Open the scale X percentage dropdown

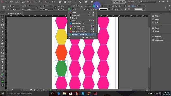click(52, 6)
